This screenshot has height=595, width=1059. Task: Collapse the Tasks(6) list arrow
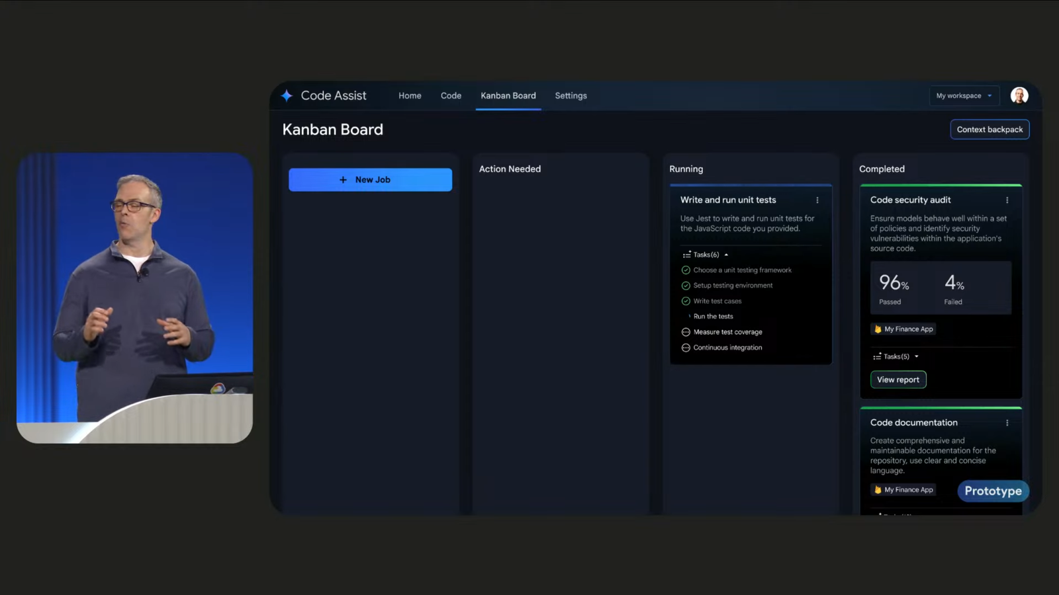pos(726,255)
